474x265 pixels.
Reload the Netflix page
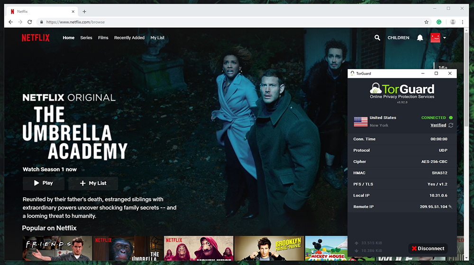(29, 22)
